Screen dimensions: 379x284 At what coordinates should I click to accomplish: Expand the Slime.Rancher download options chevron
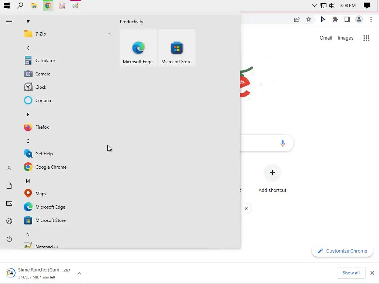(x=79, y=273)
